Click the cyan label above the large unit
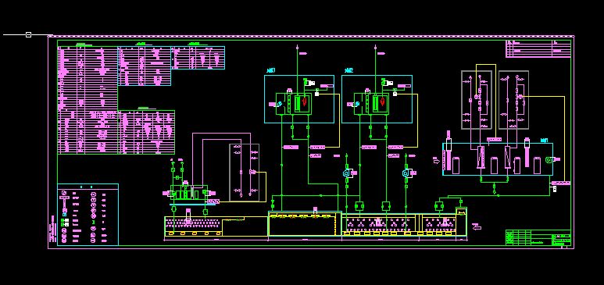 (545, 141)
